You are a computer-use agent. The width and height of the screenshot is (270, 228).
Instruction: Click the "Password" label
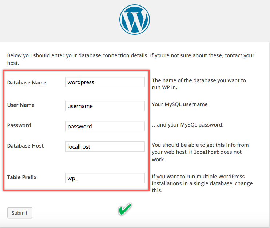coord(19,125)
